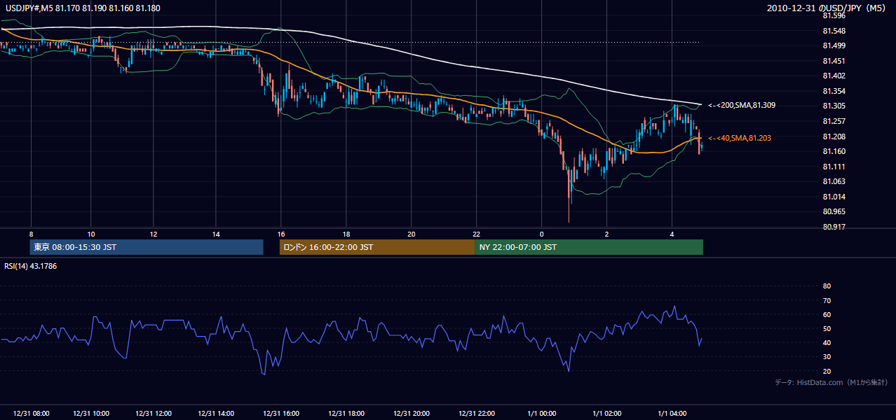Click hour tick 16 under the price chart
This screenshot has height=420, width=896.
[x=281, y=234]
